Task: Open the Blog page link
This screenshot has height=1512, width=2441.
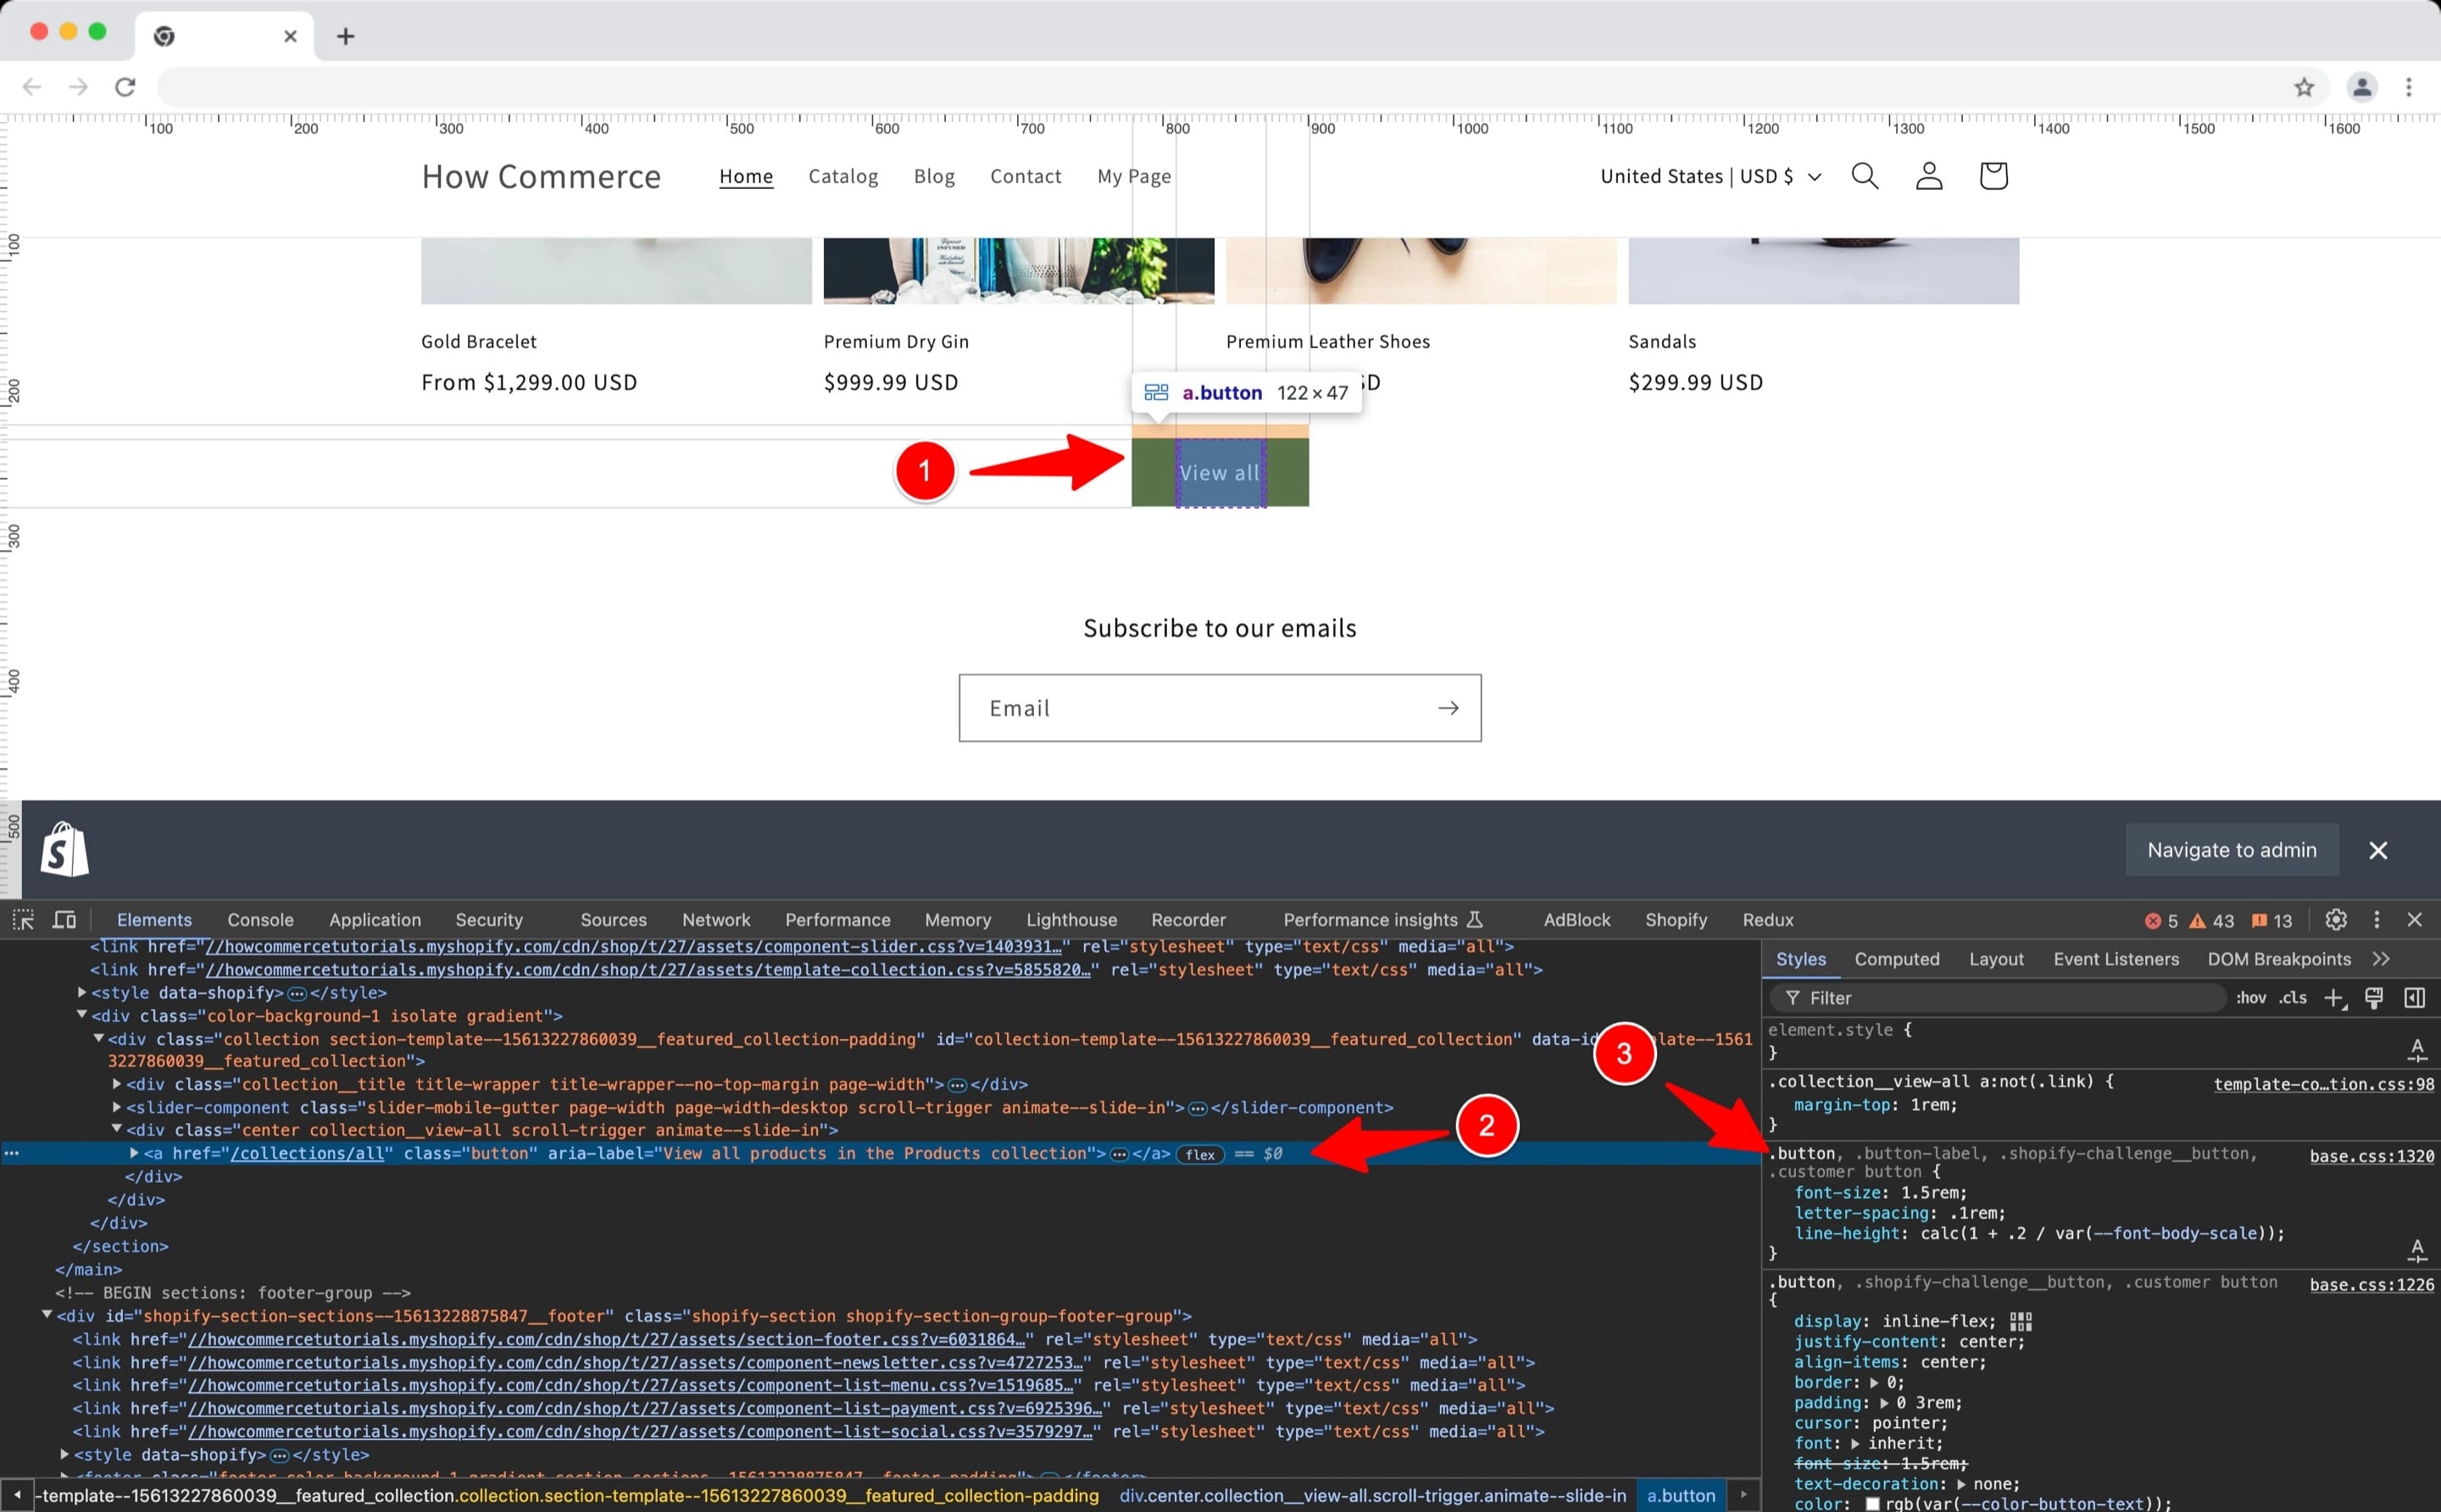Action: pyautogui.click(x=934, y=176)
